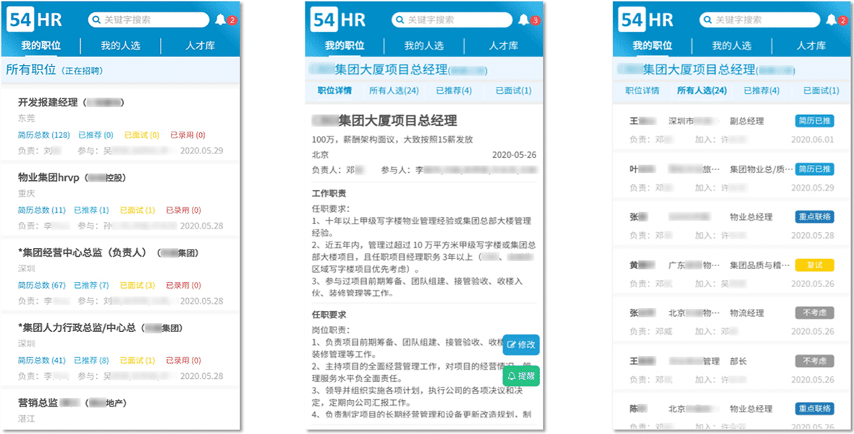Image resolution: width=854 pixels, height=434 pixels.
Task: Click 已推荐 (7) link
Action: click(91, 285)
